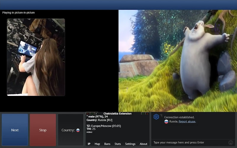237x148 pixels.
Task: Click the red Stop button
Action: (43, 130)
